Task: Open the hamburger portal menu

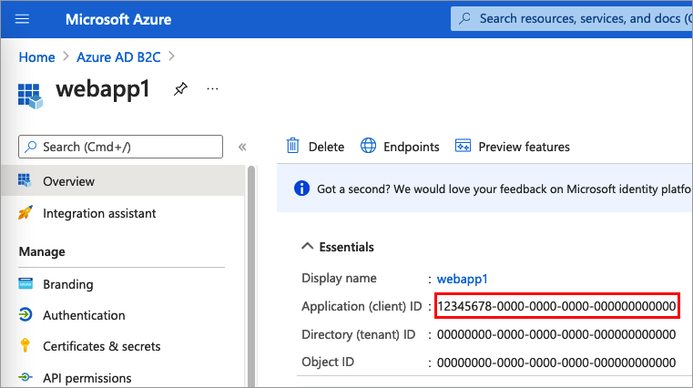Action: pyautogui.click(x=24, y=18)
